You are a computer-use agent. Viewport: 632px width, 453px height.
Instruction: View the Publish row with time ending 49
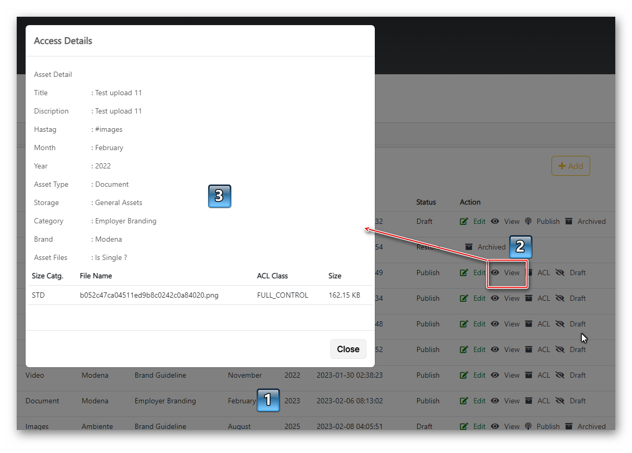pos(505,273)
